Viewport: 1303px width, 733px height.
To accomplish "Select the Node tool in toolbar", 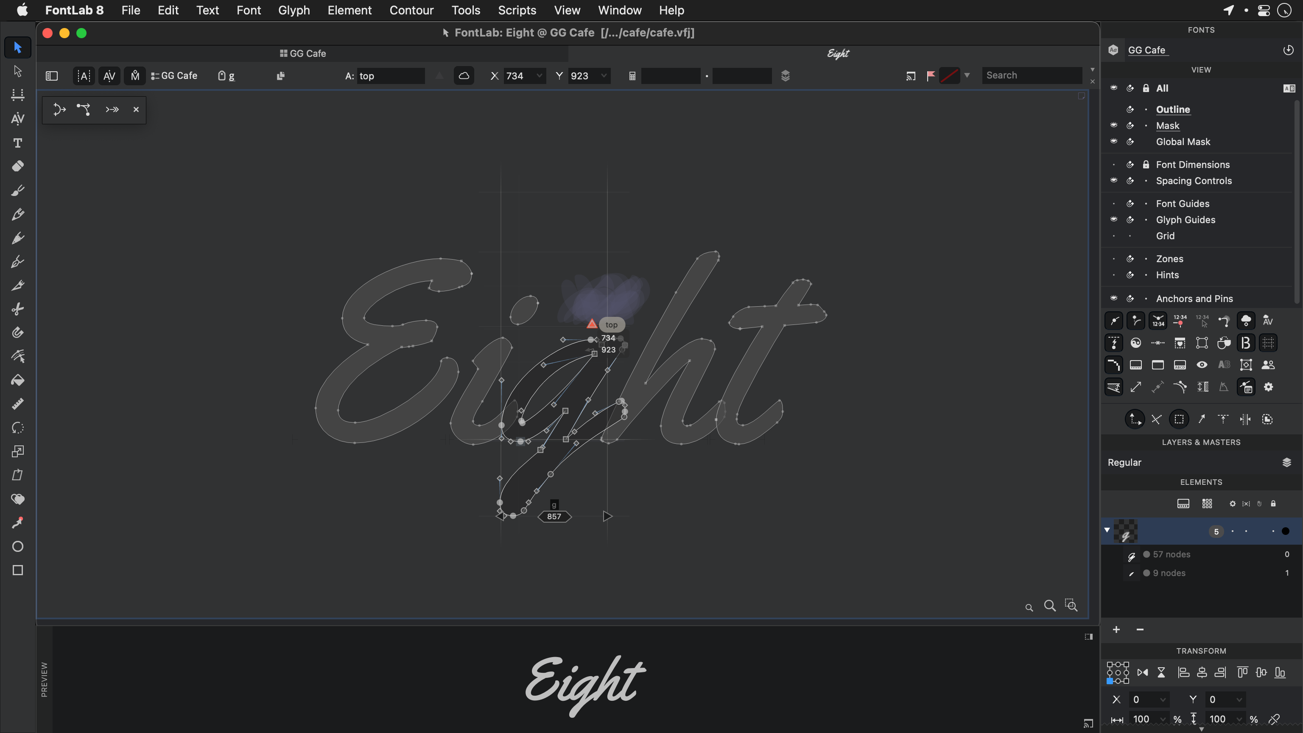I will pos(17,70).
